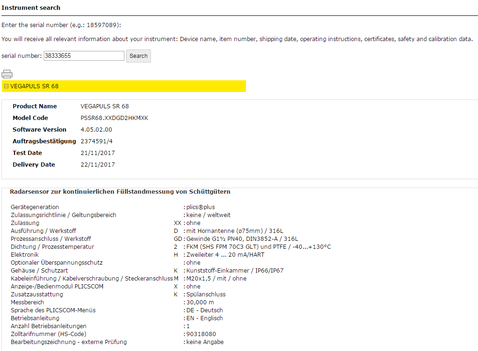Click the 30,000 m value
Viewport: 478px width, 351px height.
pyautogui.click(x=200, y=302)
